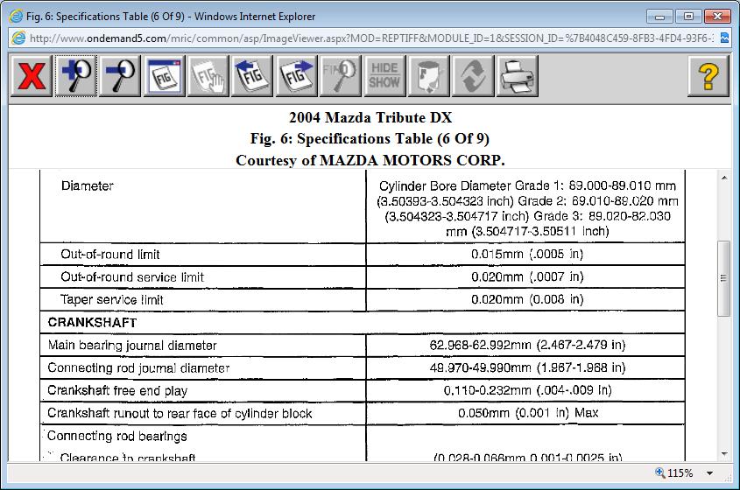Open help with question mark icon
Image resolution: width=740 pixels, height=490 pixels.
click(x=708, y=76)
